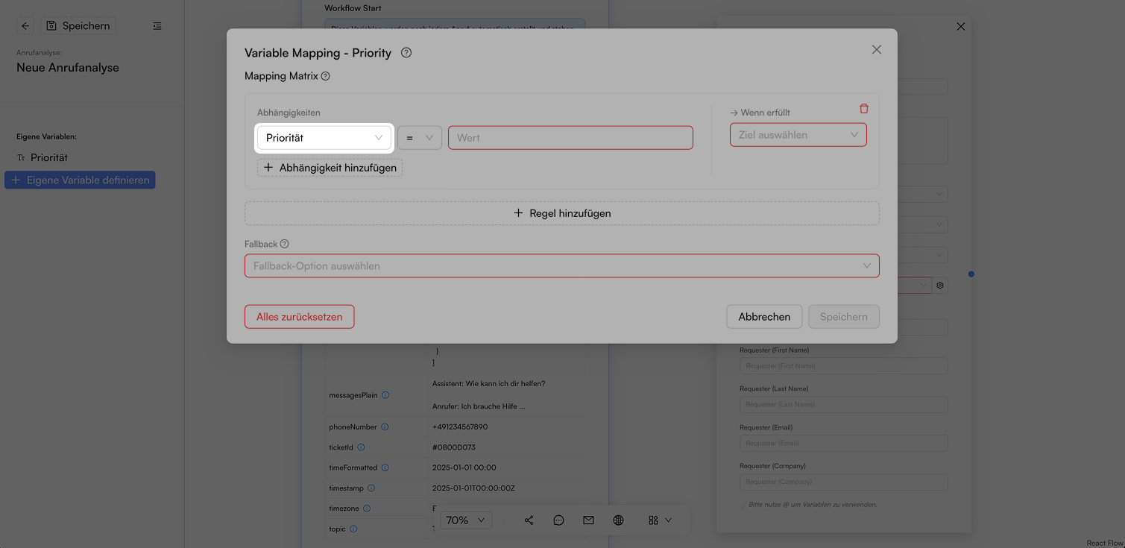
Task: Click the Wert input field
Action: point(570,138)
